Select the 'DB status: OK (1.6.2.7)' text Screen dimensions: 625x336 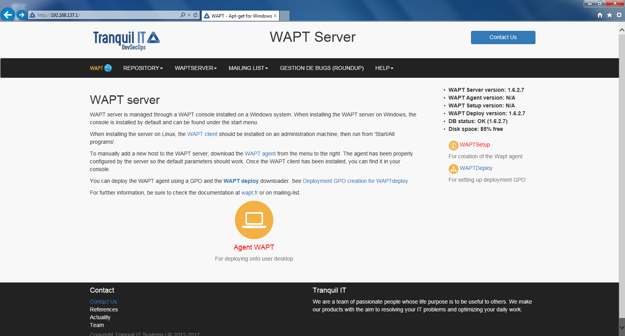coord(478,121)
